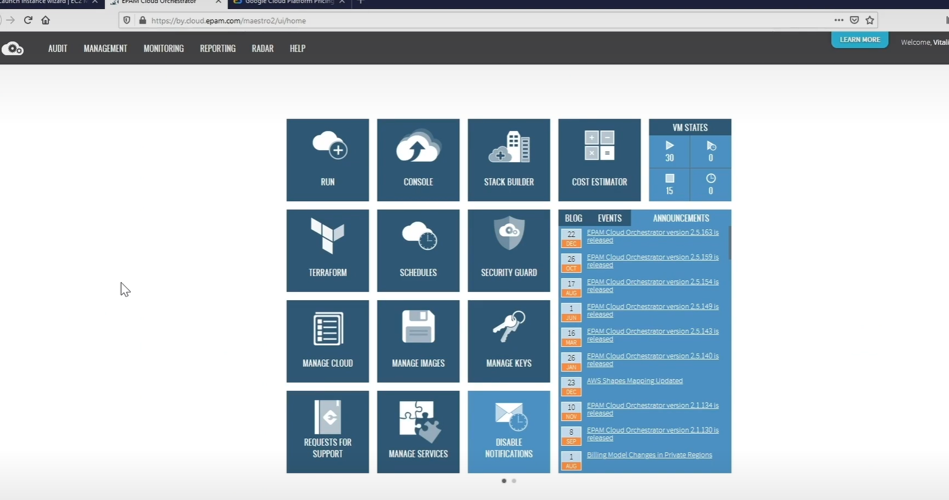Switch to the Events tab
949x500 pixels.
pos(610,218)
